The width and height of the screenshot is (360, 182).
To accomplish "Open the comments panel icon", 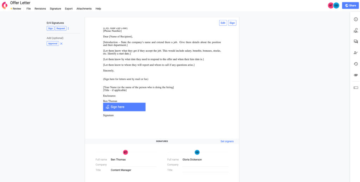I will [356, 42].
